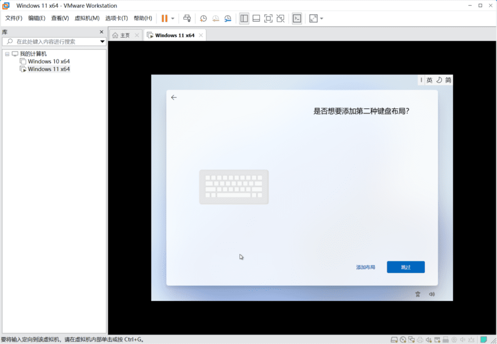This screenshot has width=497, height=344.
Task: Click the accessibility icon in Windows setup
Action: [x=417, y=294]
